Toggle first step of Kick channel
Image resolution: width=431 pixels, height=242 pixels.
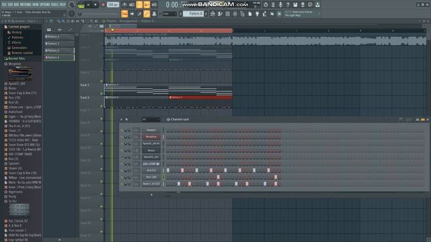(x=168, y=170)
